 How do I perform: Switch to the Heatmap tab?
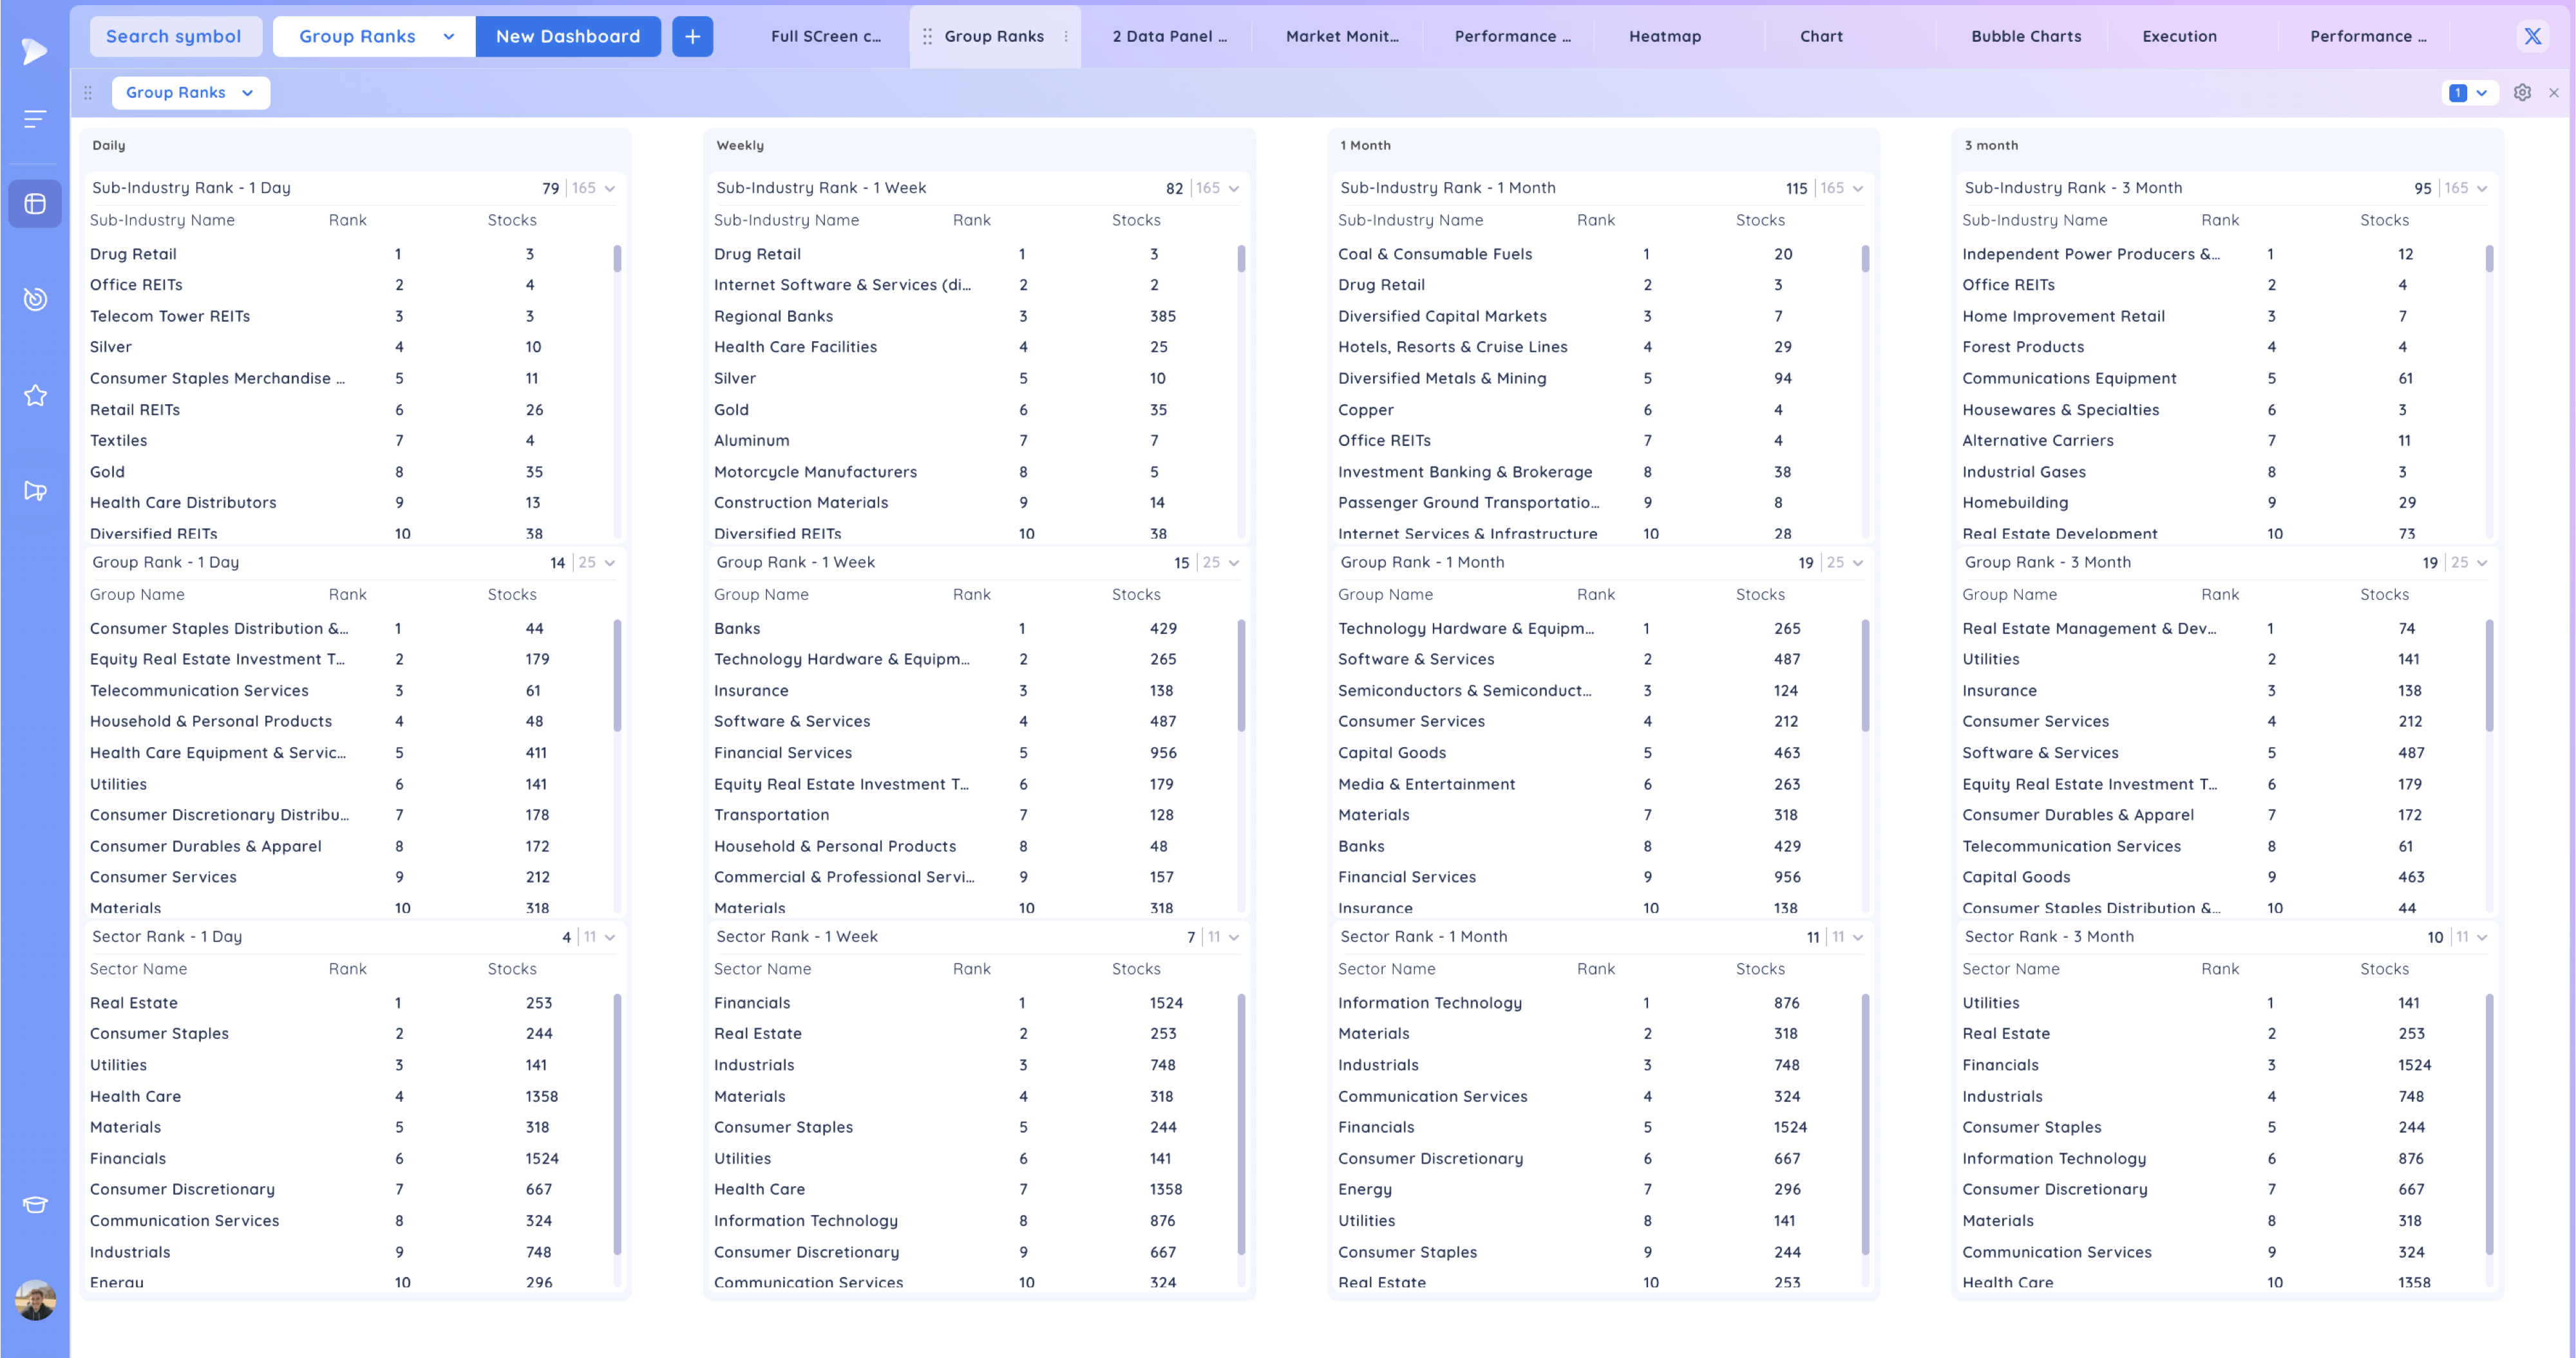click(1664, 36)
